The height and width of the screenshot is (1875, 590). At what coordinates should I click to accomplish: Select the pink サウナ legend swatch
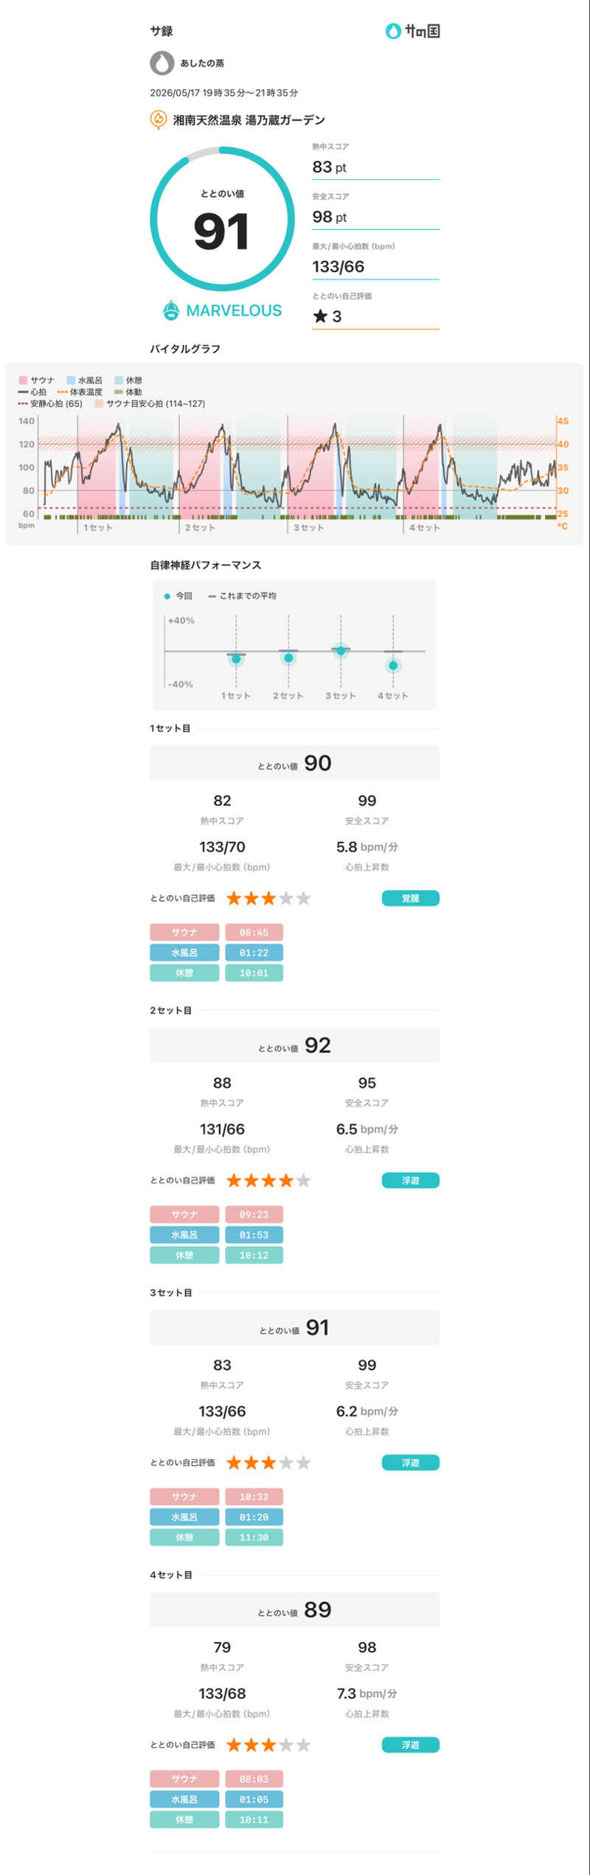23,380
